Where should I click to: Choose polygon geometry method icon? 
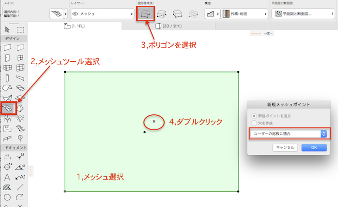pyautogui.click(x=145, y=14)
